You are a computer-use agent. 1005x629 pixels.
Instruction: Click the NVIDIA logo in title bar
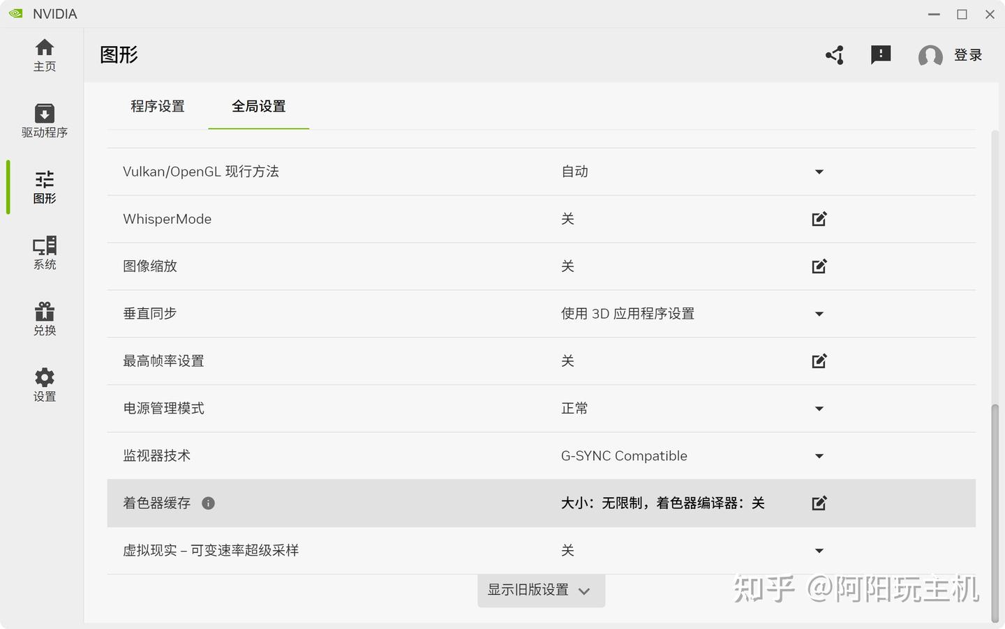(15, 14)
